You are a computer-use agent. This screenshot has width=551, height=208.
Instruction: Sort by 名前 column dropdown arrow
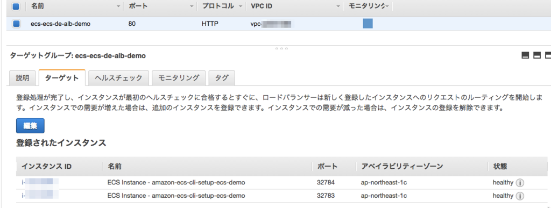pyautogui.click(x=118, y=6)
